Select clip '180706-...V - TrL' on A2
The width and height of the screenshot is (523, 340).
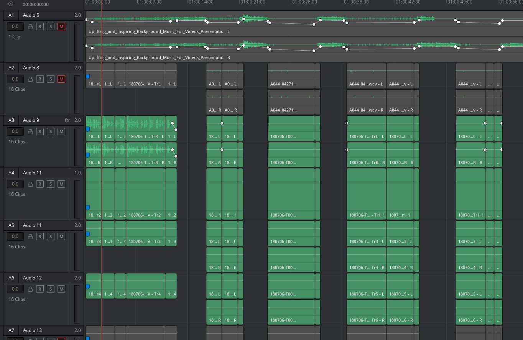145,76
